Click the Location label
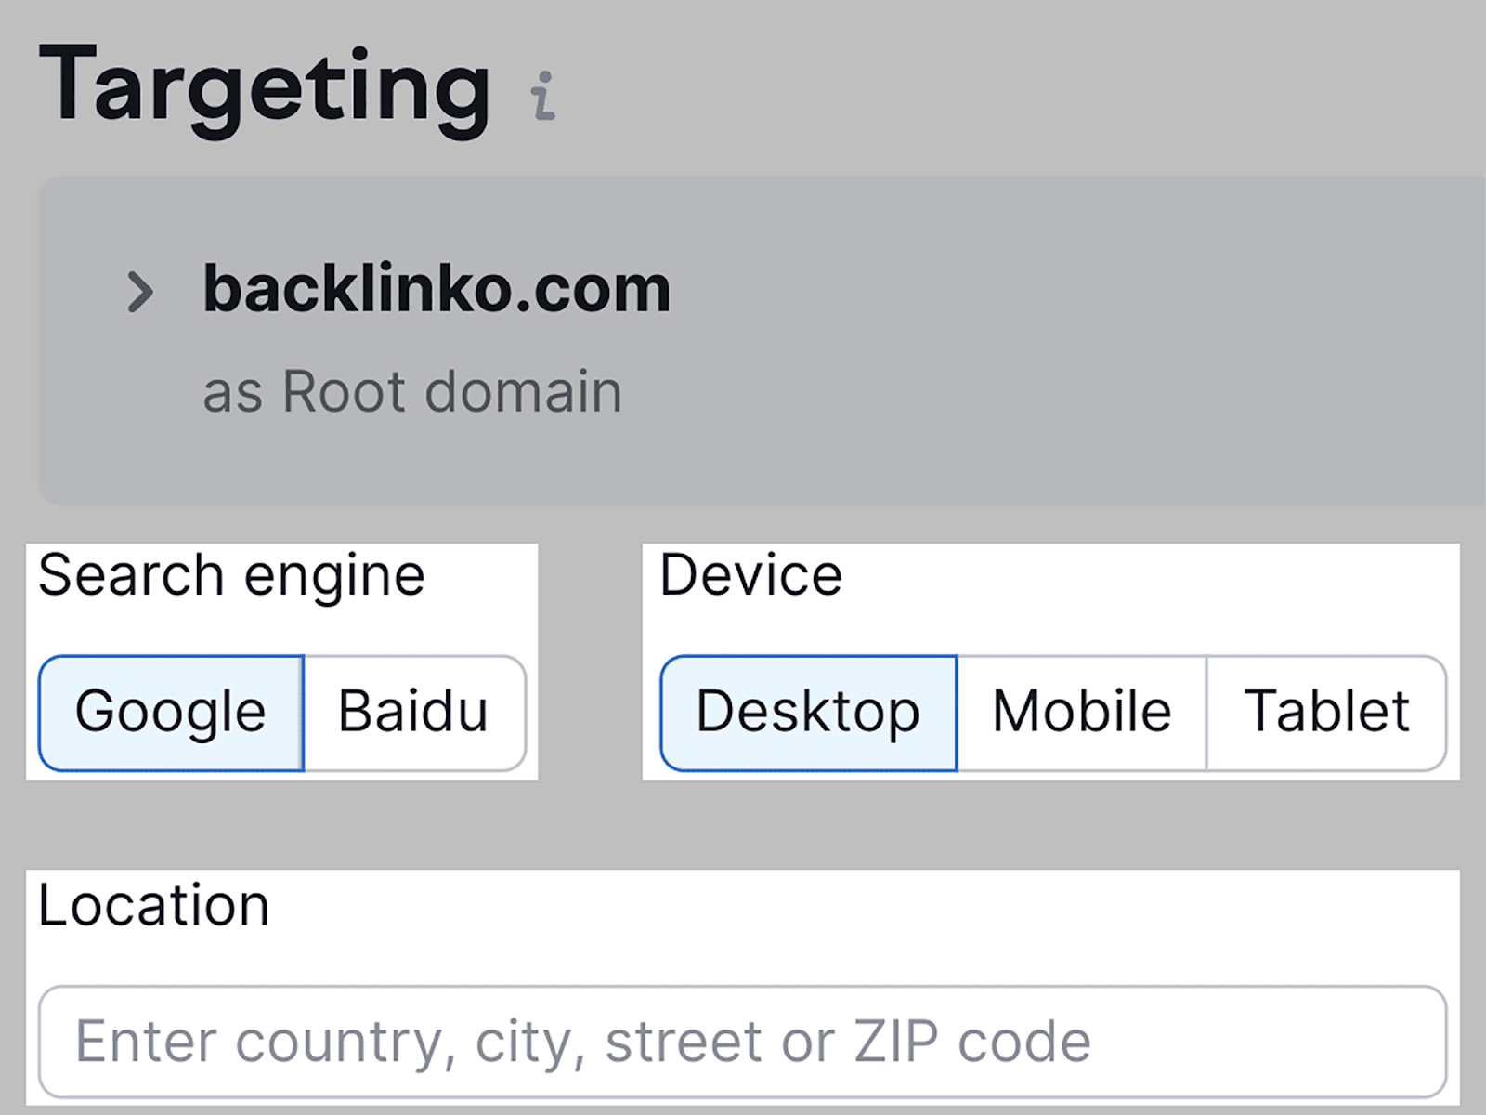 (x=154, y=905)
